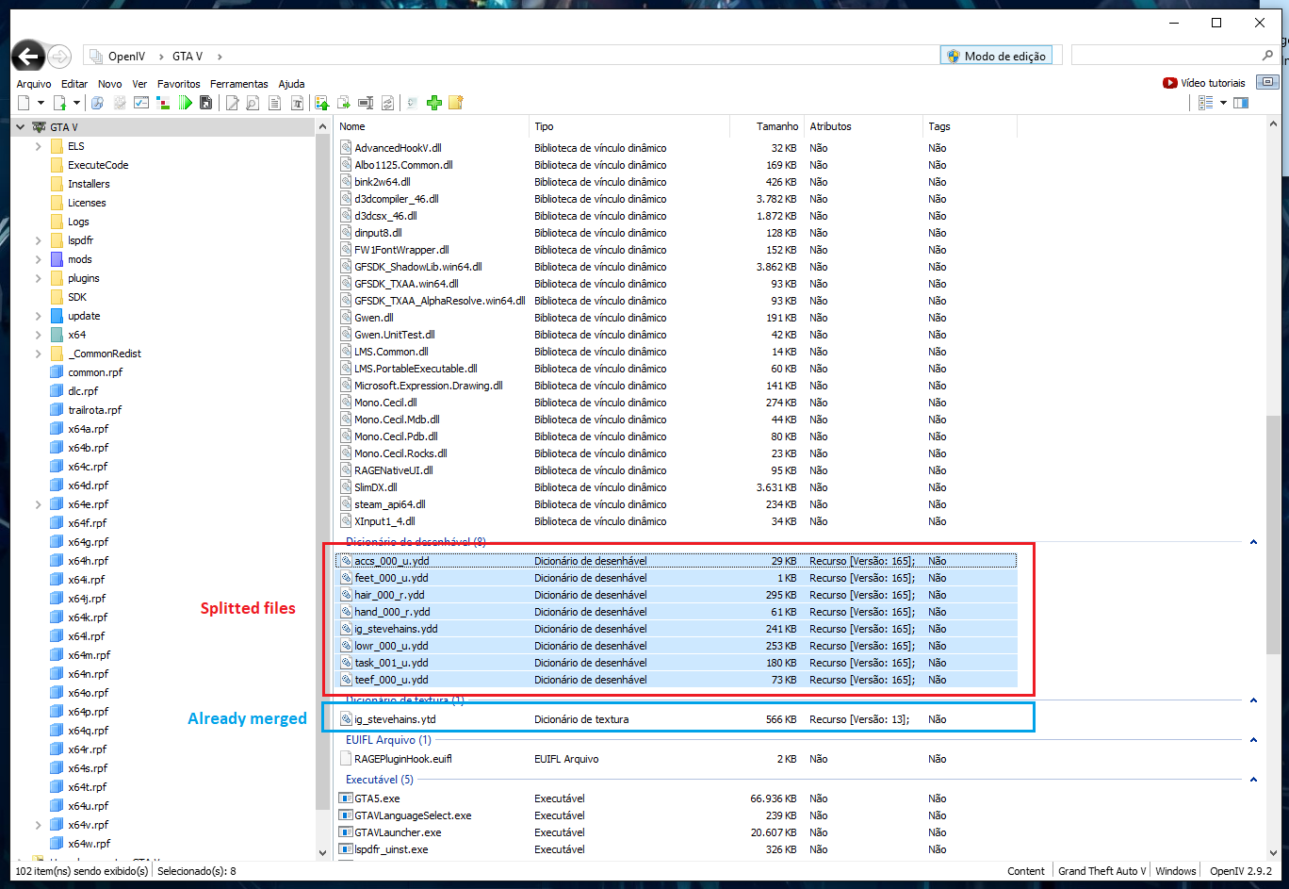Click the compact window icon near tutorials
The height and width of the screenshot is (889, 1289).
(1268, 82)
